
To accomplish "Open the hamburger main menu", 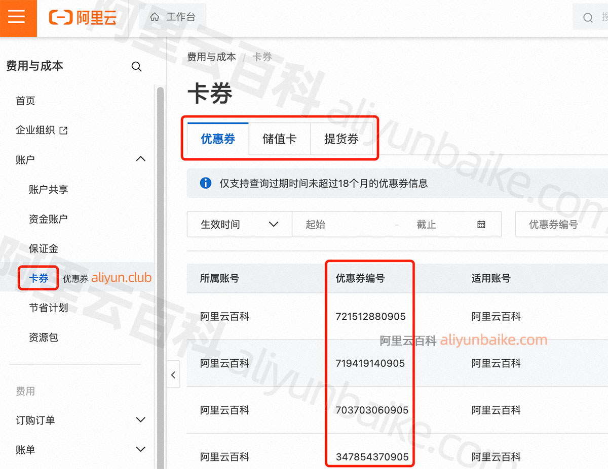I will tap(17, 17).
